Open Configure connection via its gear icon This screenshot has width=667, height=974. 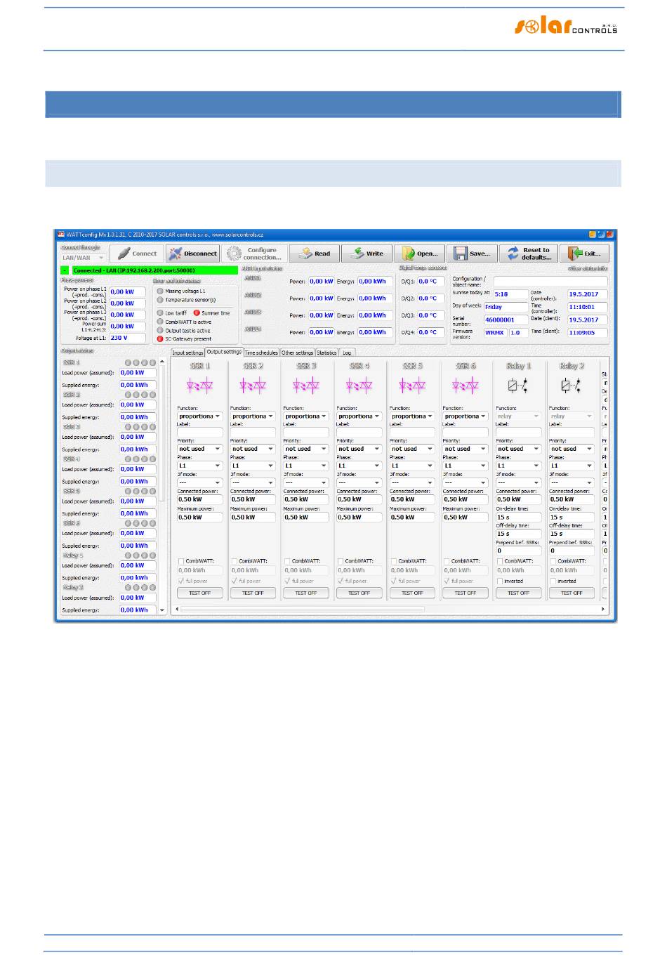234,254
